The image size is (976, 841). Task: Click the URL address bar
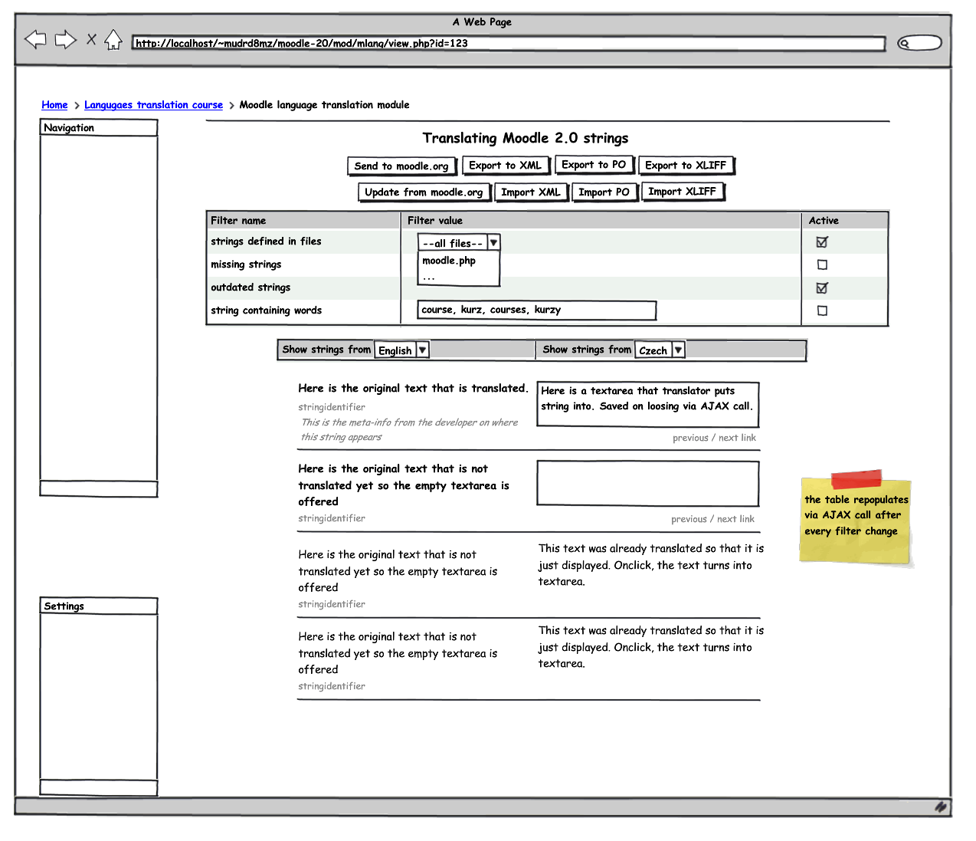point(509,43)
